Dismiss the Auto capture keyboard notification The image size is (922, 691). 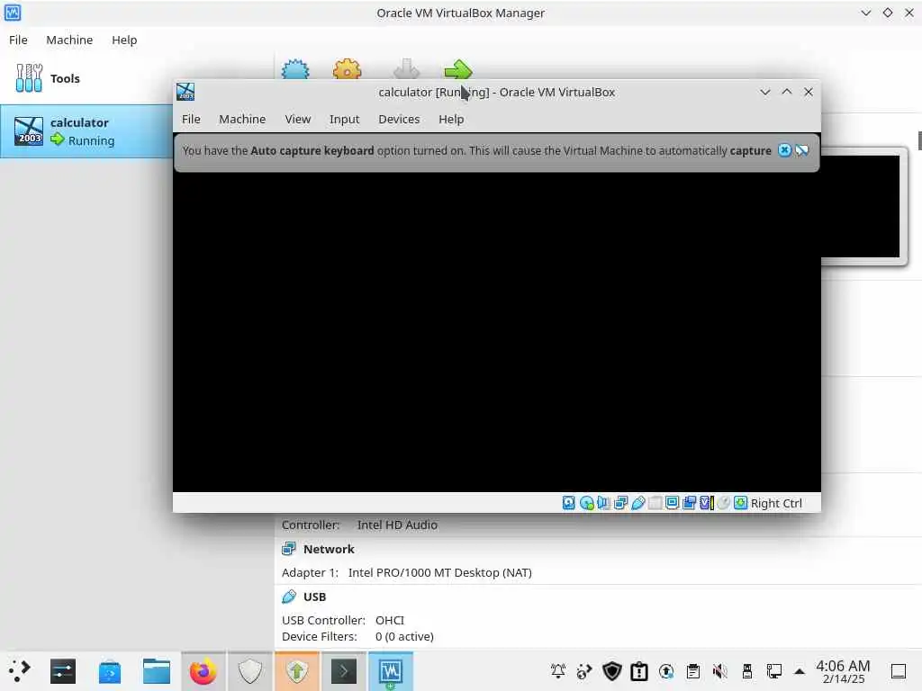pos(784,150)
